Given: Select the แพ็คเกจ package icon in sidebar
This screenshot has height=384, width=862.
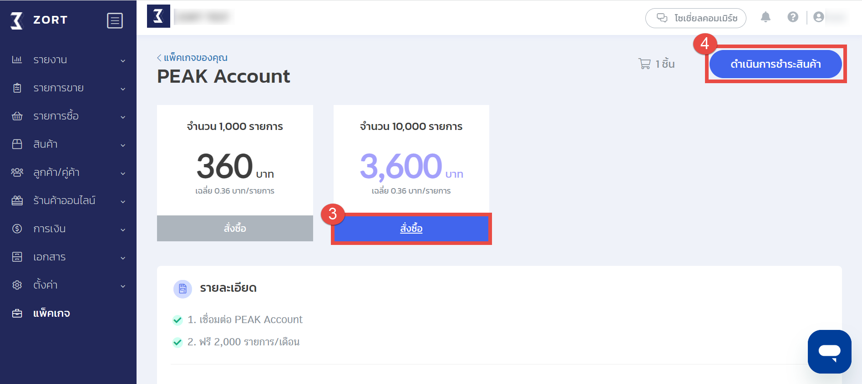Looking at the screenshot, I should tap(17, 313).
